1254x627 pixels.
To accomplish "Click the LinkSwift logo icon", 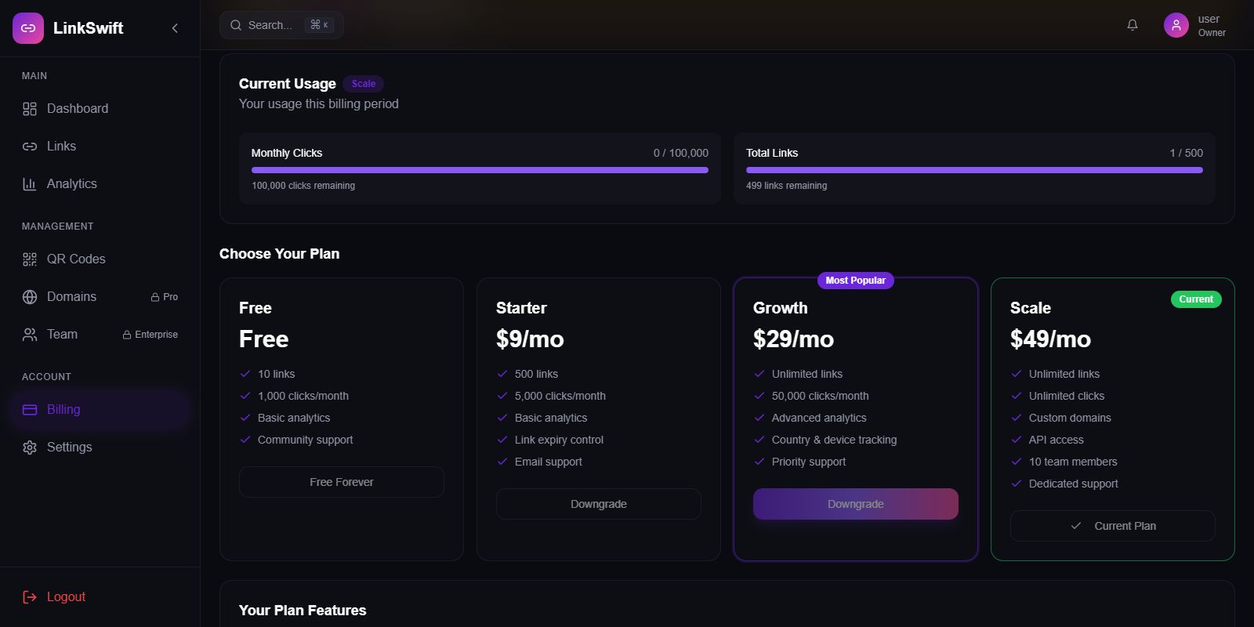I will click(28, 28).
